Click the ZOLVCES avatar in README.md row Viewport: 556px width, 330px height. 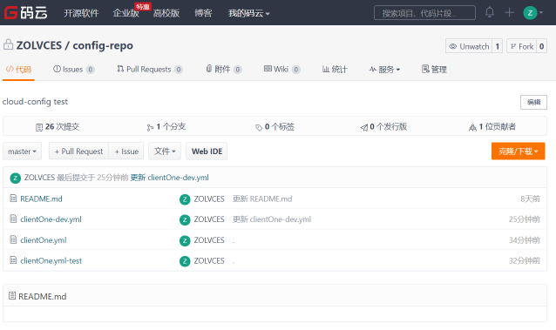click(185, 199)
